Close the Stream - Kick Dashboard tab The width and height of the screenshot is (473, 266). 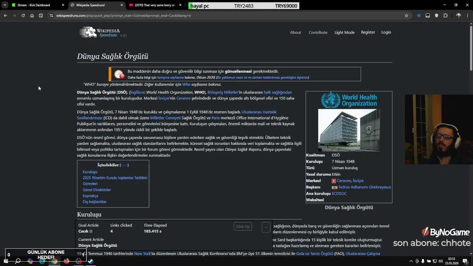pyautogui.click(x=63, y=5)
